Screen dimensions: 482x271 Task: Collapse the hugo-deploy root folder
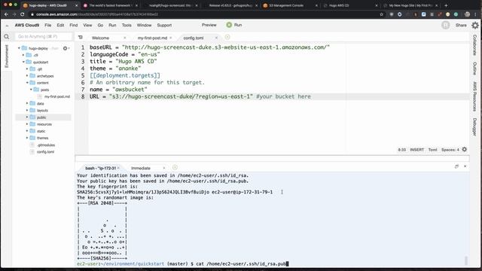pyautogui.click(x=19, y=48)
